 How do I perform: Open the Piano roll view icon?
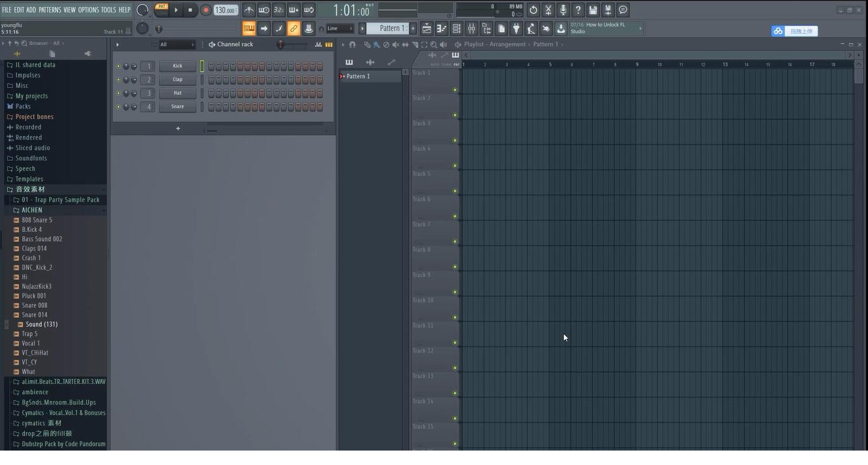(x=441, y=28)
